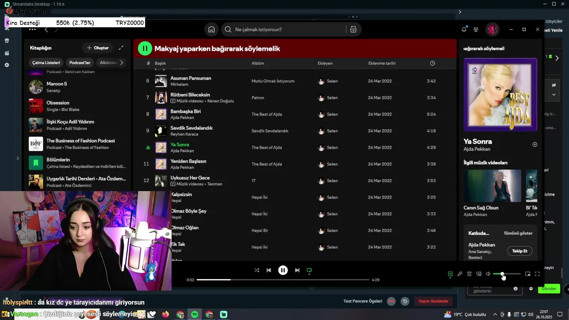The width and height of the screenshot is (569, 320).
Task: Click the Spotify search box
Action: point(284,29)
